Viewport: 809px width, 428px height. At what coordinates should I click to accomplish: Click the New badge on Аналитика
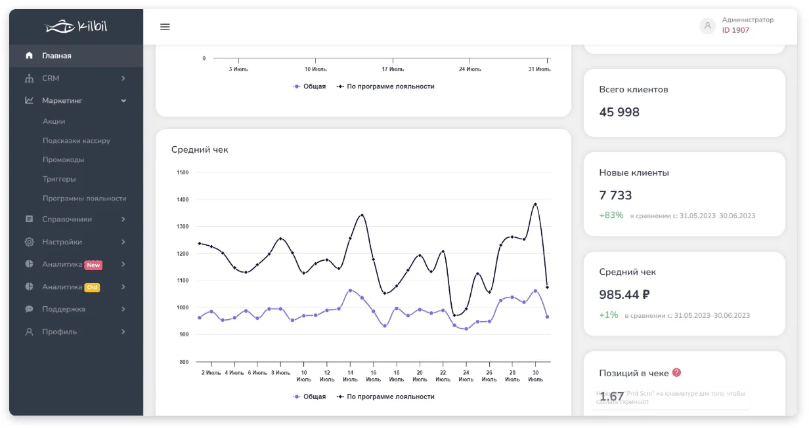[93, 265]
